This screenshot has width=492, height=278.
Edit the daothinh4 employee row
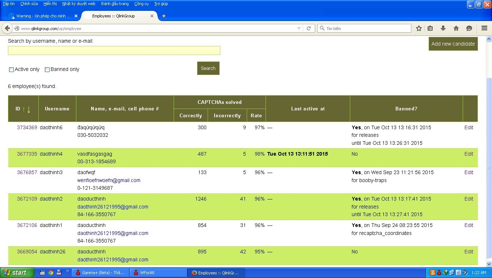tap(468, 154)
